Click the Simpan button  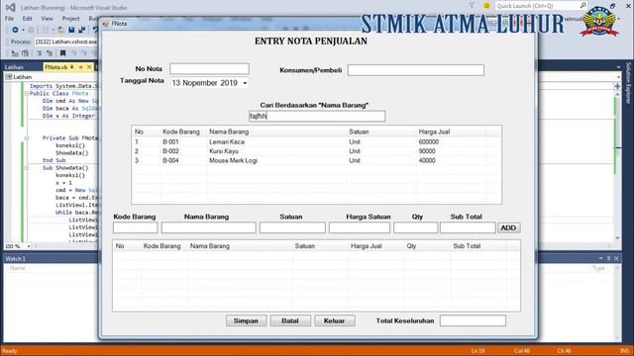246,320
